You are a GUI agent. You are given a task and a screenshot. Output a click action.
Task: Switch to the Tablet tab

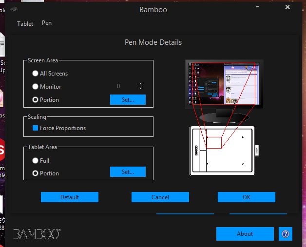pyautogui.click(x=25, y=24)
